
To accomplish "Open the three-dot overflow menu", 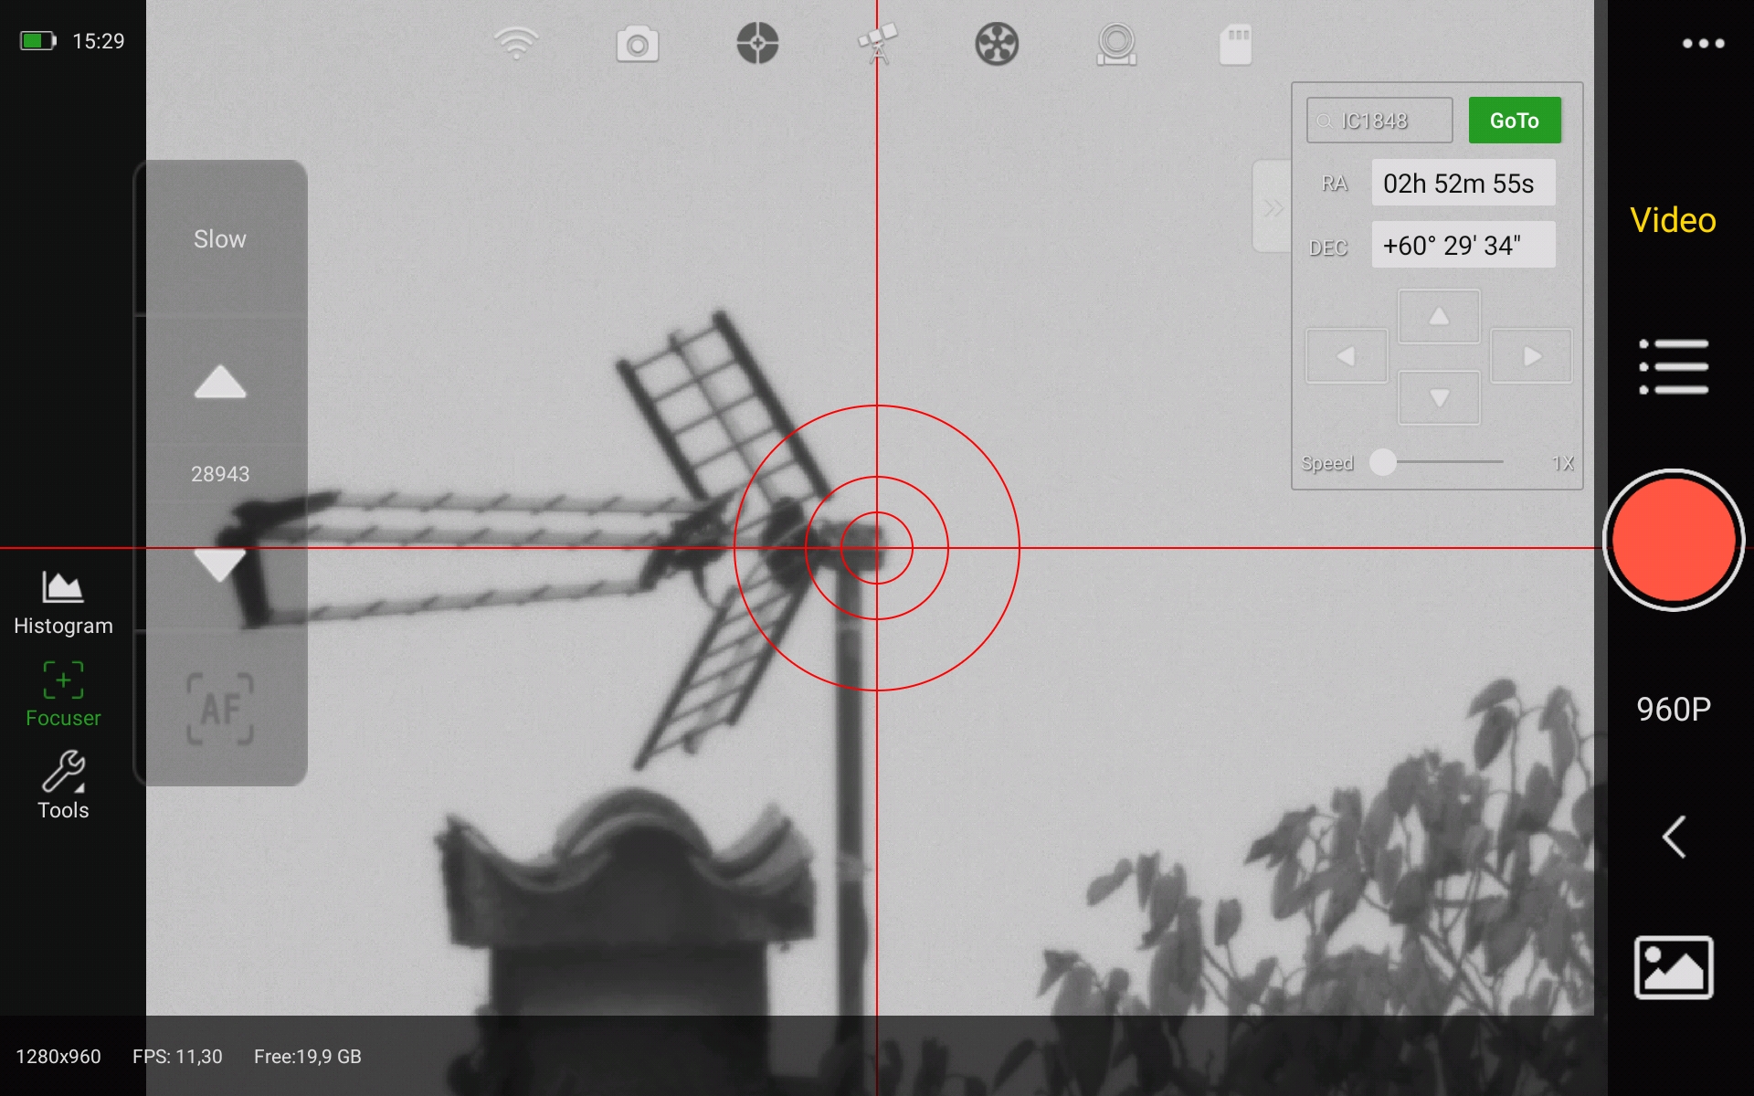I will (1703, 41).
